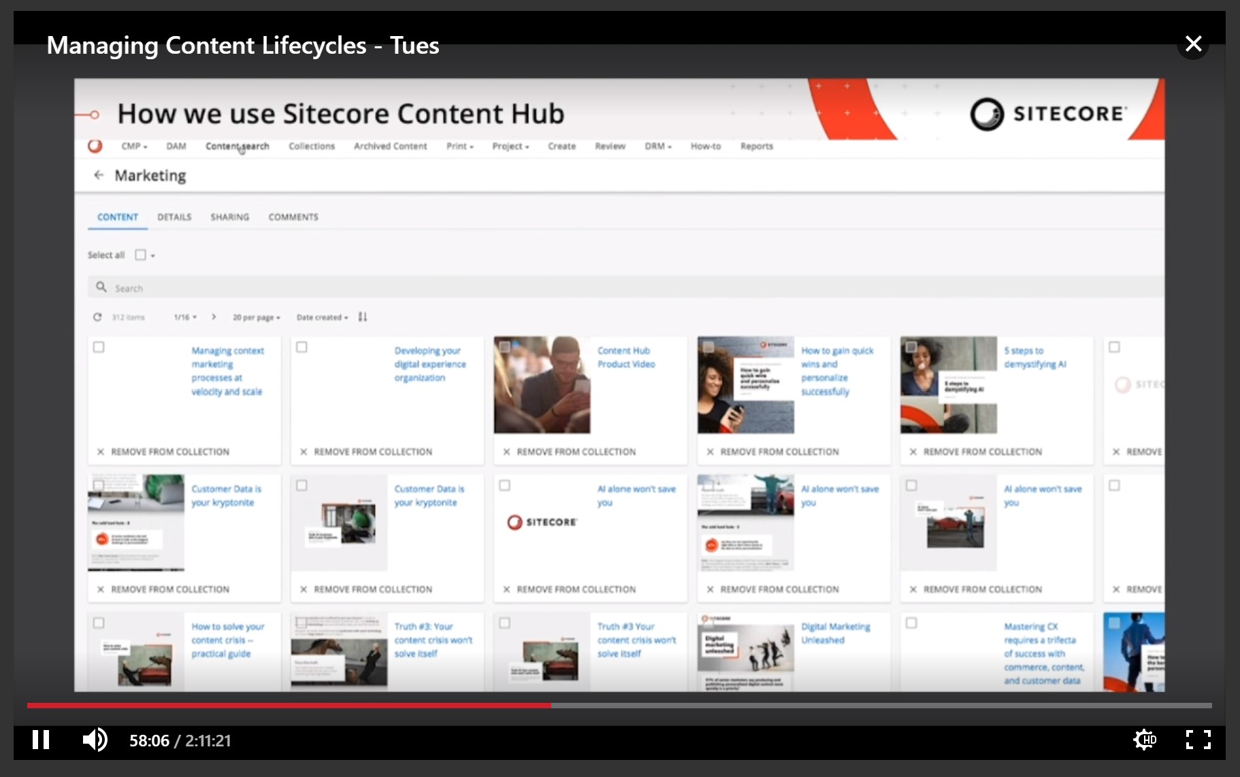Open Archived Content menu item
Screen dimensions: 1240x777
[x=391, y=146]
